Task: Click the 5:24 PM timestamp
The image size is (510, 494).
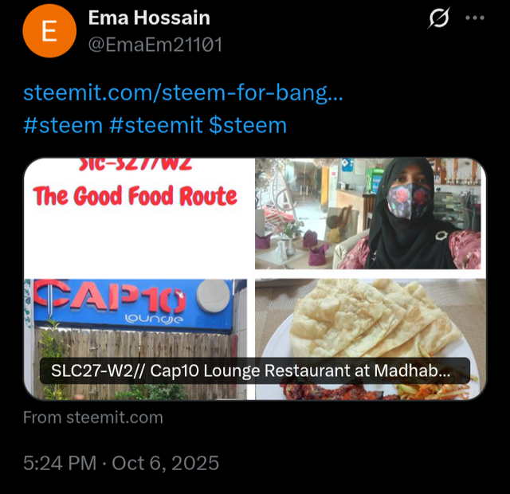Action: click(60, 463)
